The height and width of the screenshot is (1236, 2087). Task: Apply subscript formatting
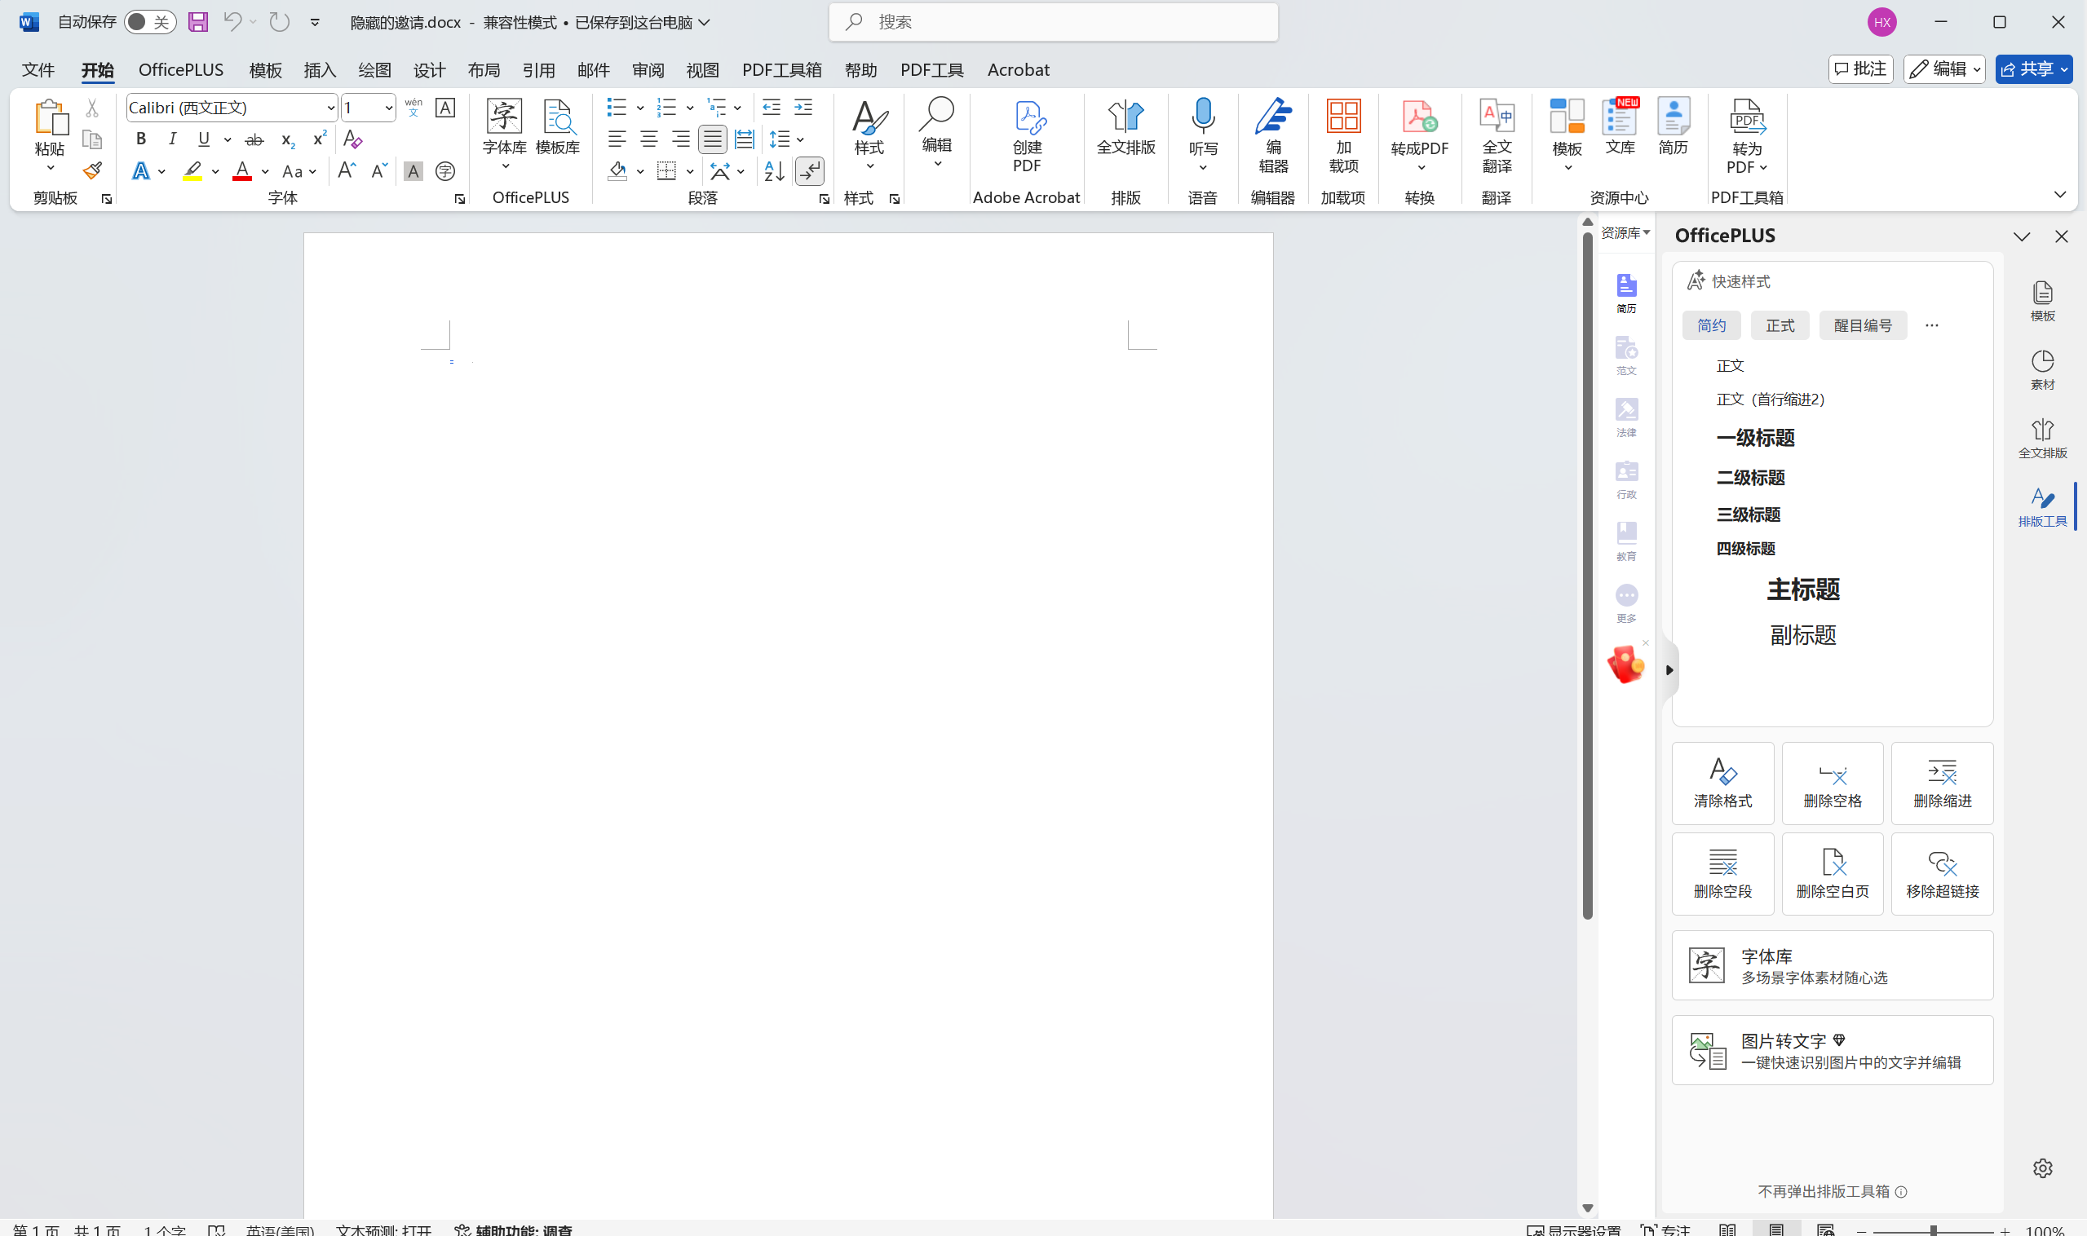coord(287,139)
